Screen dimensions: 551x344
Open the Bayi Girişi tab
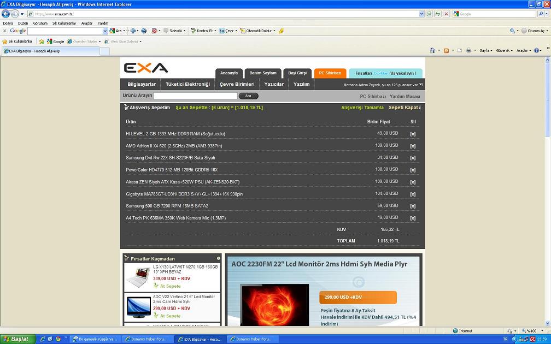coord(297,73)
